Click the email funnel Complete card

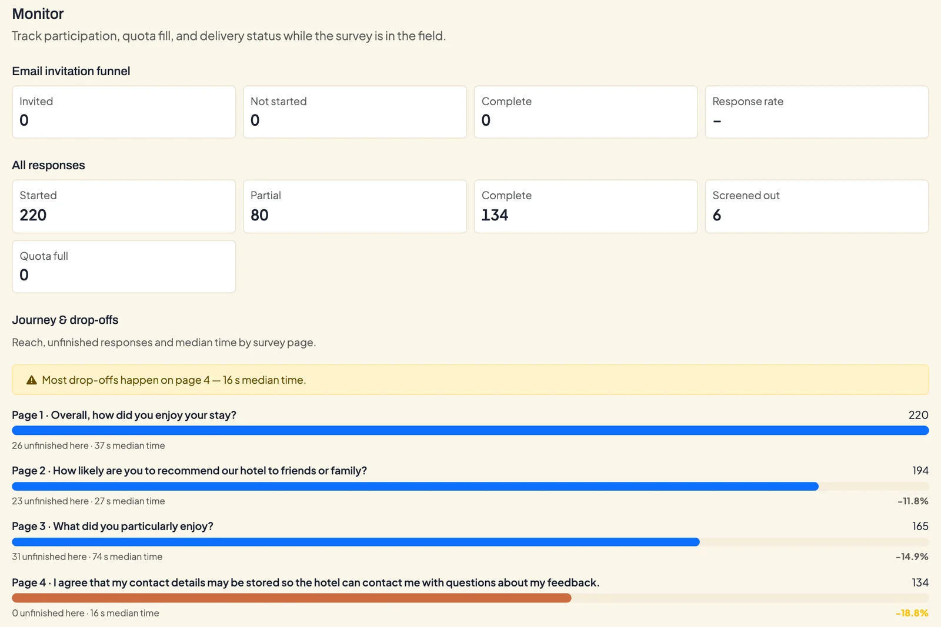pyautogui.click(x=586, y=112)
